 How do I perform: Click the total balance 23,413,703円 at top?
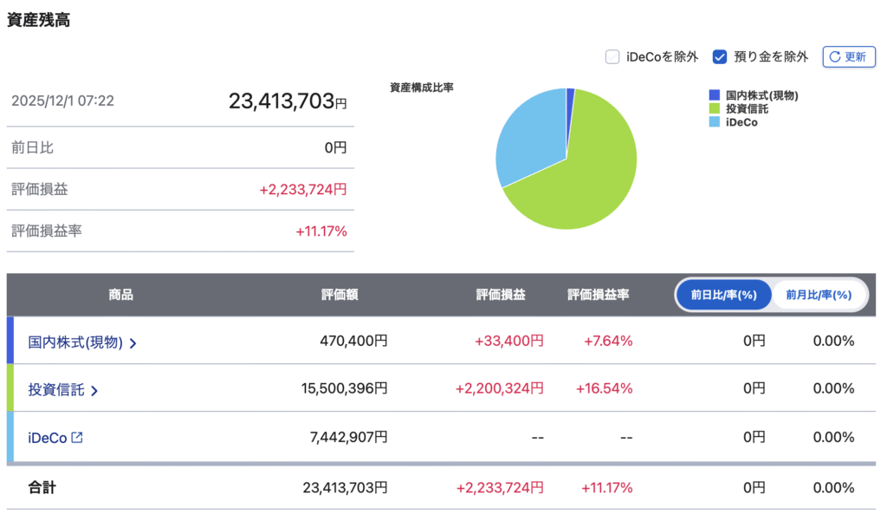pyautogui.click(x=287, y=101)
